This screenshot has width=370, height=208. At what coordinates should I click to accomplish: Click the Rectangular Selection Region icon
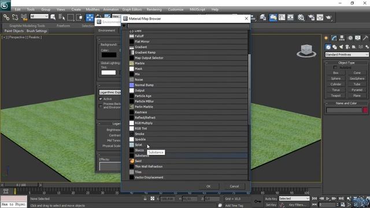click(71, 17)
